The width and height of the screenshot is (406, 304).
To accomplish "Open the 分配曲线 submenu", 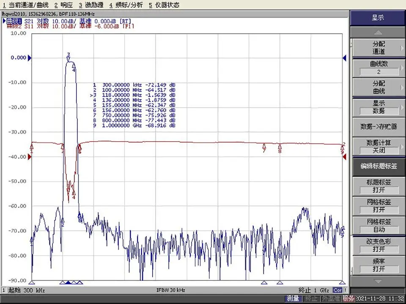I will pos(378,87).
